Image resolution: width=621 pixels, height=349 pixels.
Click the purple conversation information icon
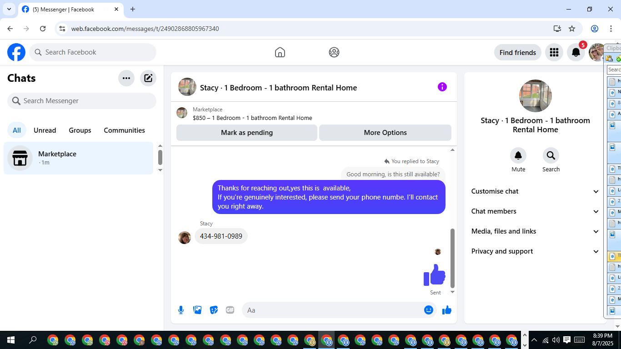pos(442,87)
